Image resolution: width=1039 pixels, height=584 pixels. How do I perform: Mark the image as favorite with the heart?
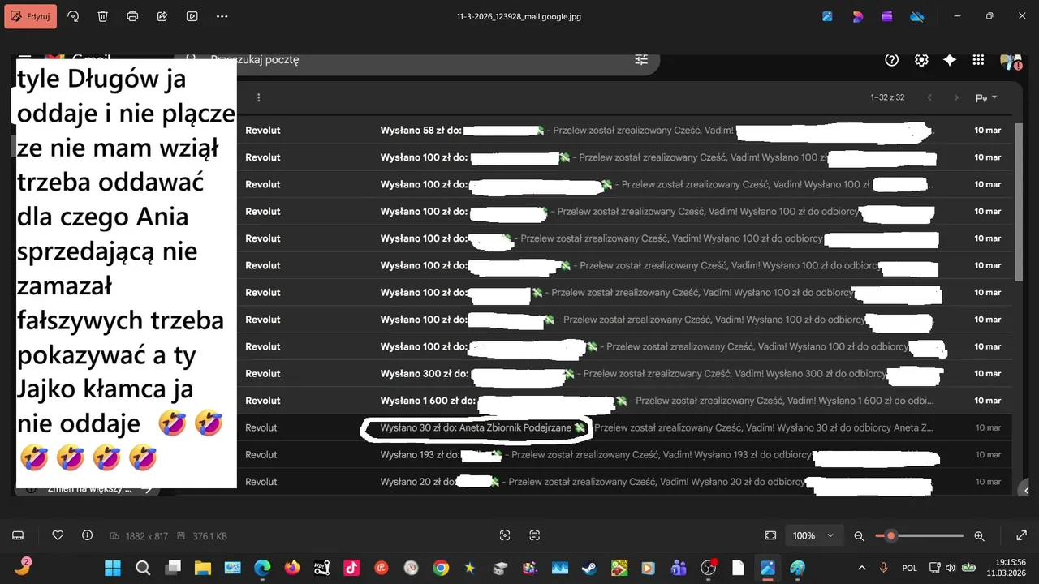click(58, 535)
